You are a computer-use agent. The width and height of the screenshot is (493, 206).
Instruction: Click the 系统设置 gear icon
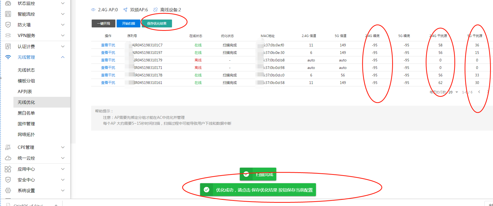[x=8, y=190]
